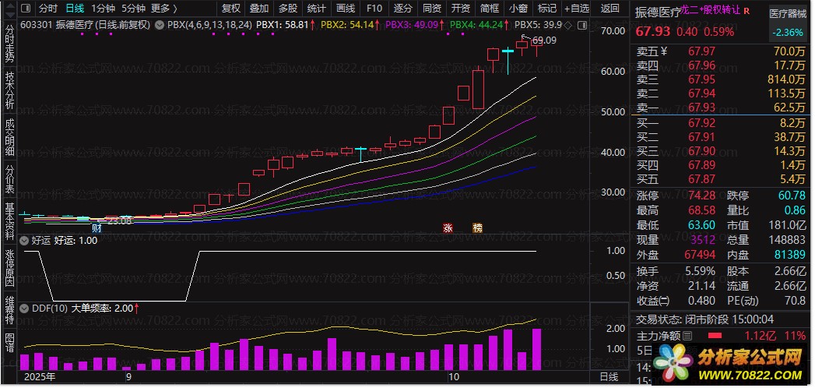Click the 好运: 1.00 indicator label
The height and width of the screenshot is (388, 815).
click(76, 241)
